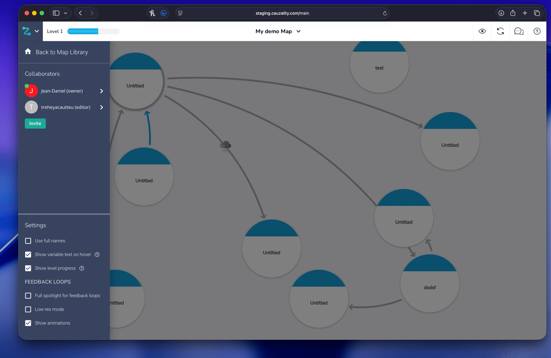Viewport: 551px width, 358px height.
Task: Uncheck Show level progress
Action: point(28,268)
